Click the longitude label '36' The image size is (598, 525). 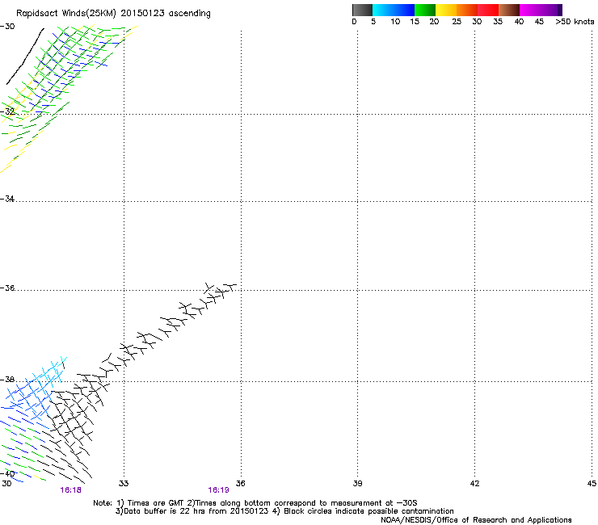[x=240, y=484]
